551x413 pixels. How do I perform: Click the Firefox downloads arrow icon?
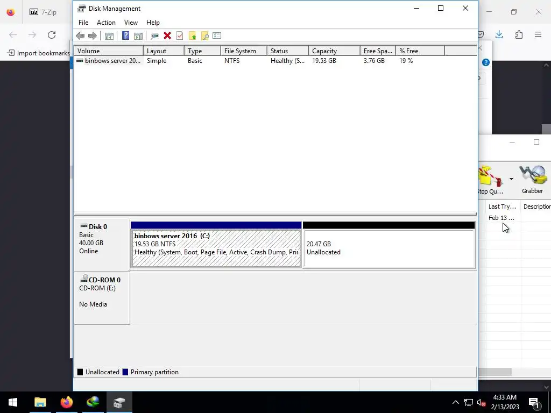point(499,34)
